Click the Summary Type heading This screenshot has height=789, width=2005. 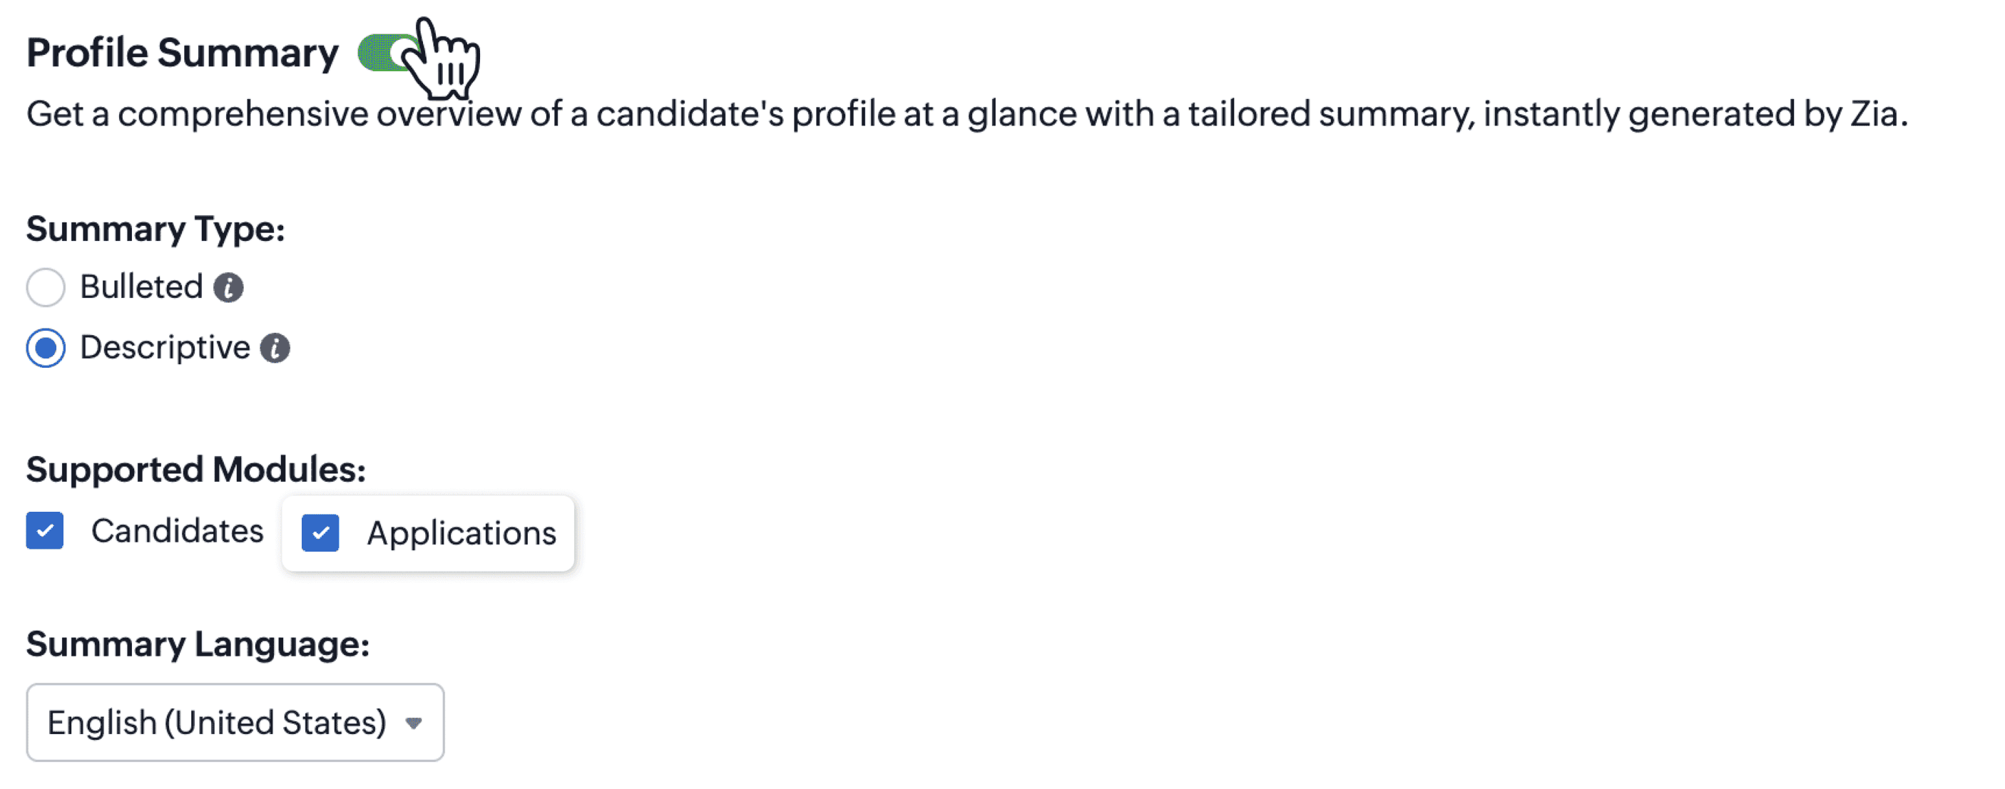155,229
